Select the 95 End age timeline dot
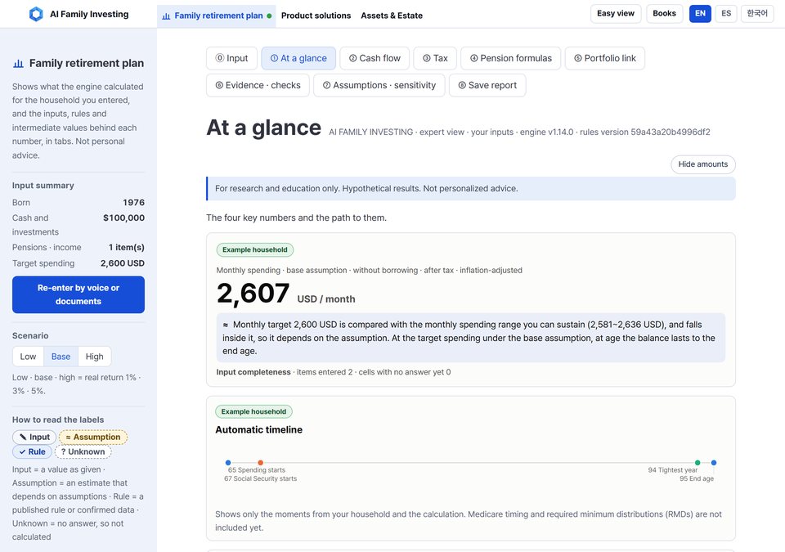 coord(714,463)
